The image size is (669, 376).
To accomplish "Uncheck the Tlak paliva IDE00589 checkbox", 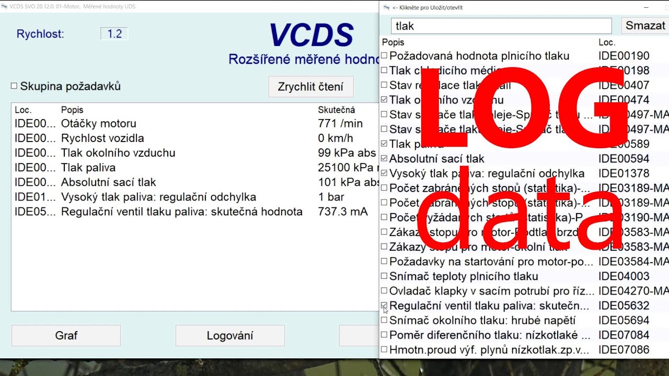I will 385,143.
